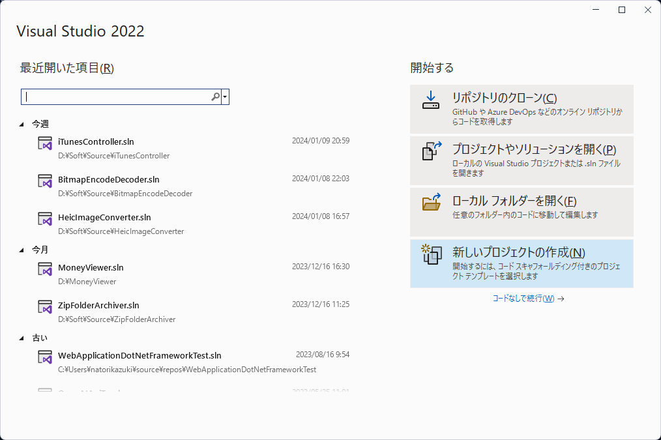The width and height of the screenshot is (661, 440).
Task: Click the ZipFolderArchiver.sln solution icon
Action: pyautogui.click(x=45, y=308)
